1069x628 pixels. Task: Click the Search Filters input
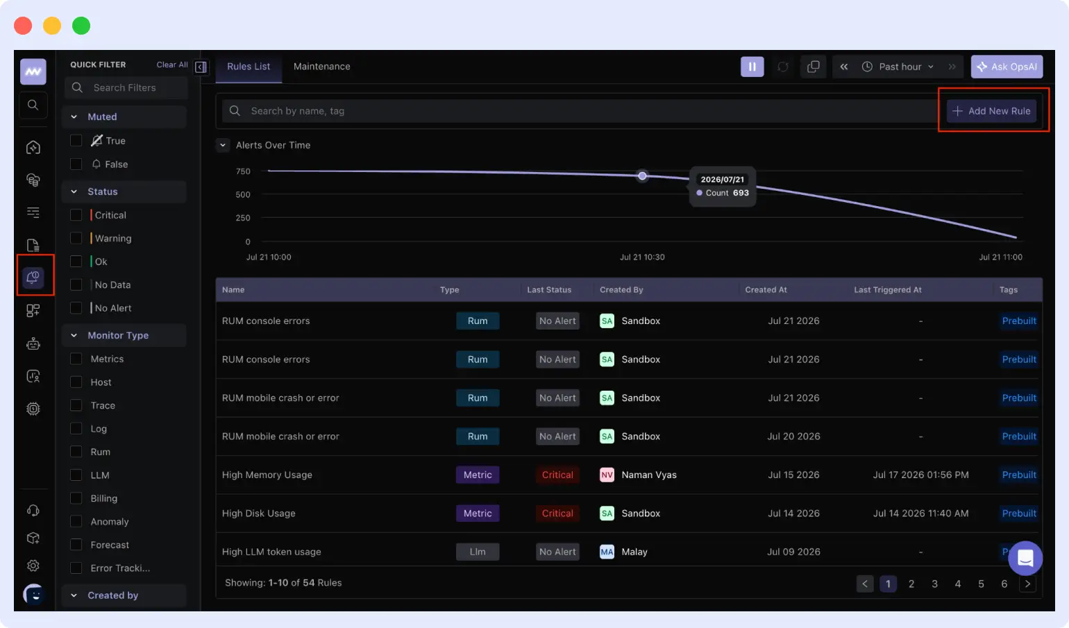[126, 87]
